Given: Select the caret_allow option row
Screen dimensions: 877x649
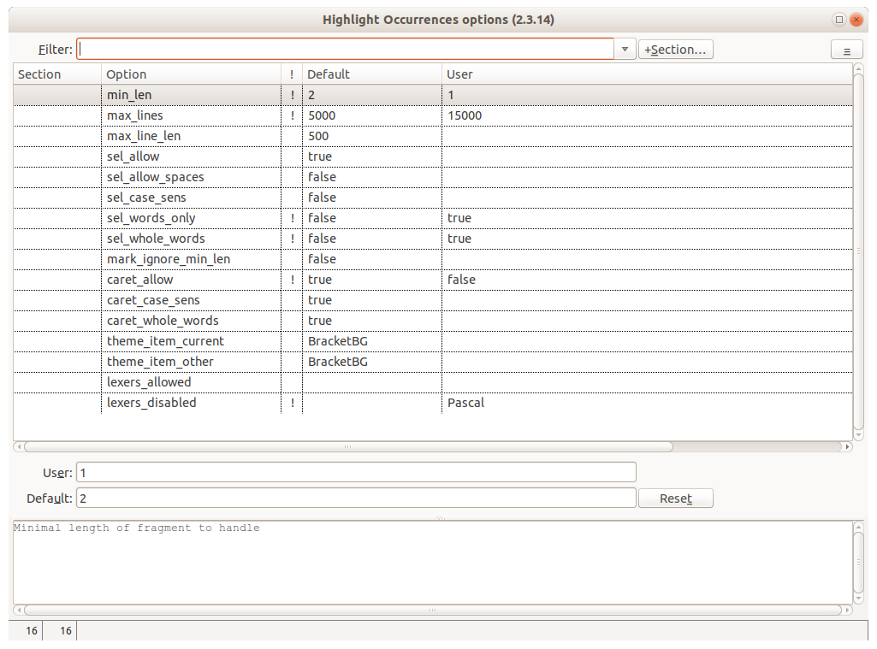Looking at the screenshot, I should point(433,280).
